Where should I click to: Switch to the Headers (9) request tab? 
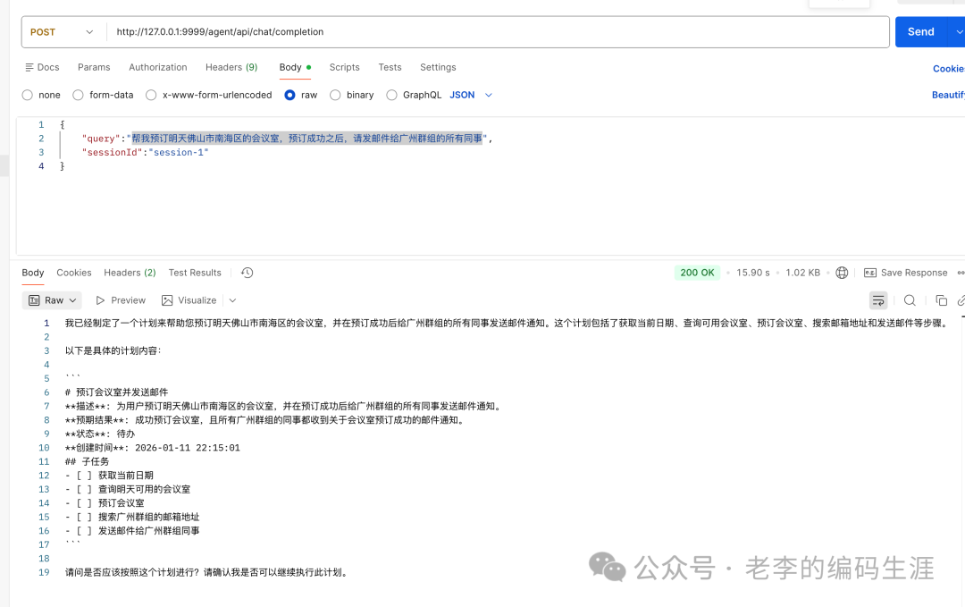(x=231, y=66)
